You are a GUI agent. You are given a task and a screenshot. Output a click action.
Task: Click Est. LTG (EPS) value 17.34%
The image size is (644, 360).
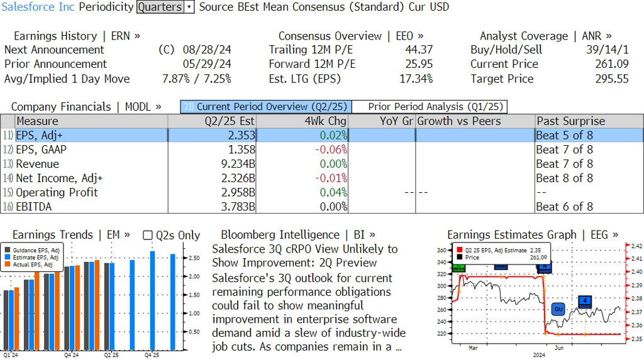[x=416, y=79]
